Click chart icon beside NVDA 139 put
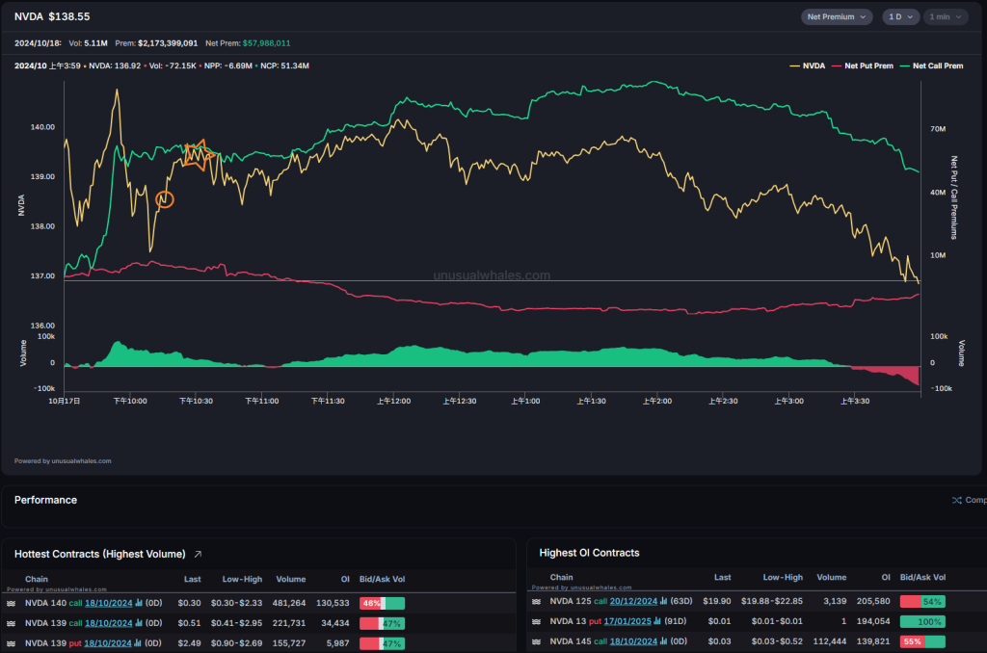This screenshot has height=653, width=987. 137,642
